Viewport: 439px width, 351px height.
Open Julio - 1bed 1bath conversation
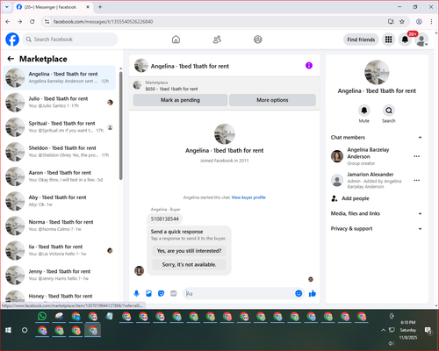[60, 103]
